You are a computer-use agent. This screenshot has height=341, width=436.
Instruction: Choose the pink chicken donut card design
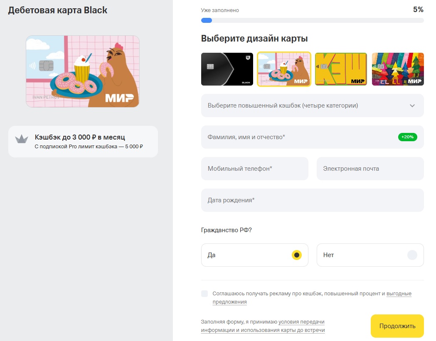(x=284, y=69)
